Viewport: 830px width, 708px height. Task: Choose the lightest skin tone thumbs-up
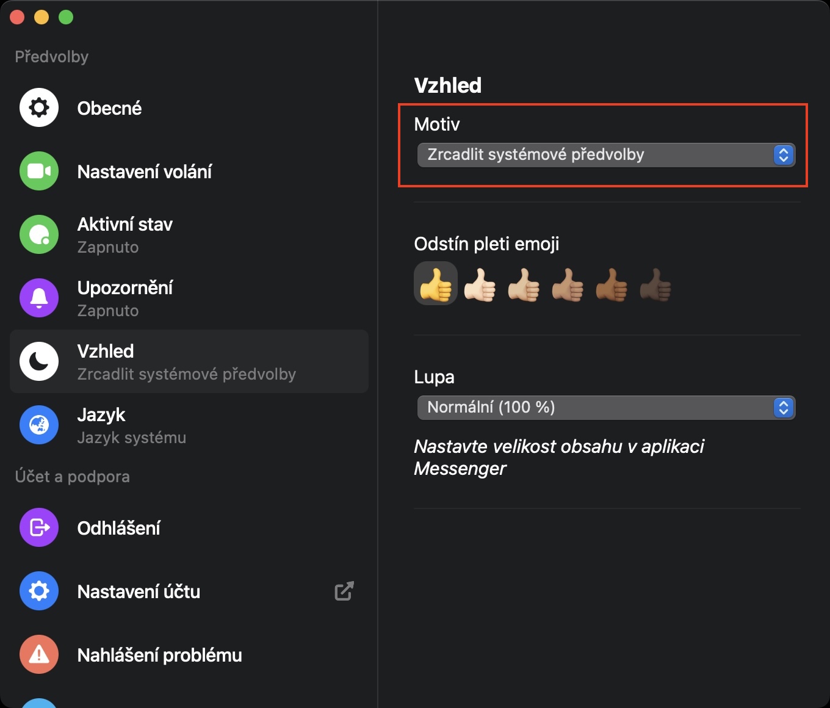point(480,285)
